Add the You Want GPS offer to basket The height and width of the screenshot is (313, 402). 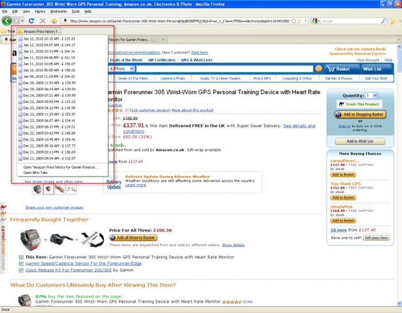pos(343,197)
